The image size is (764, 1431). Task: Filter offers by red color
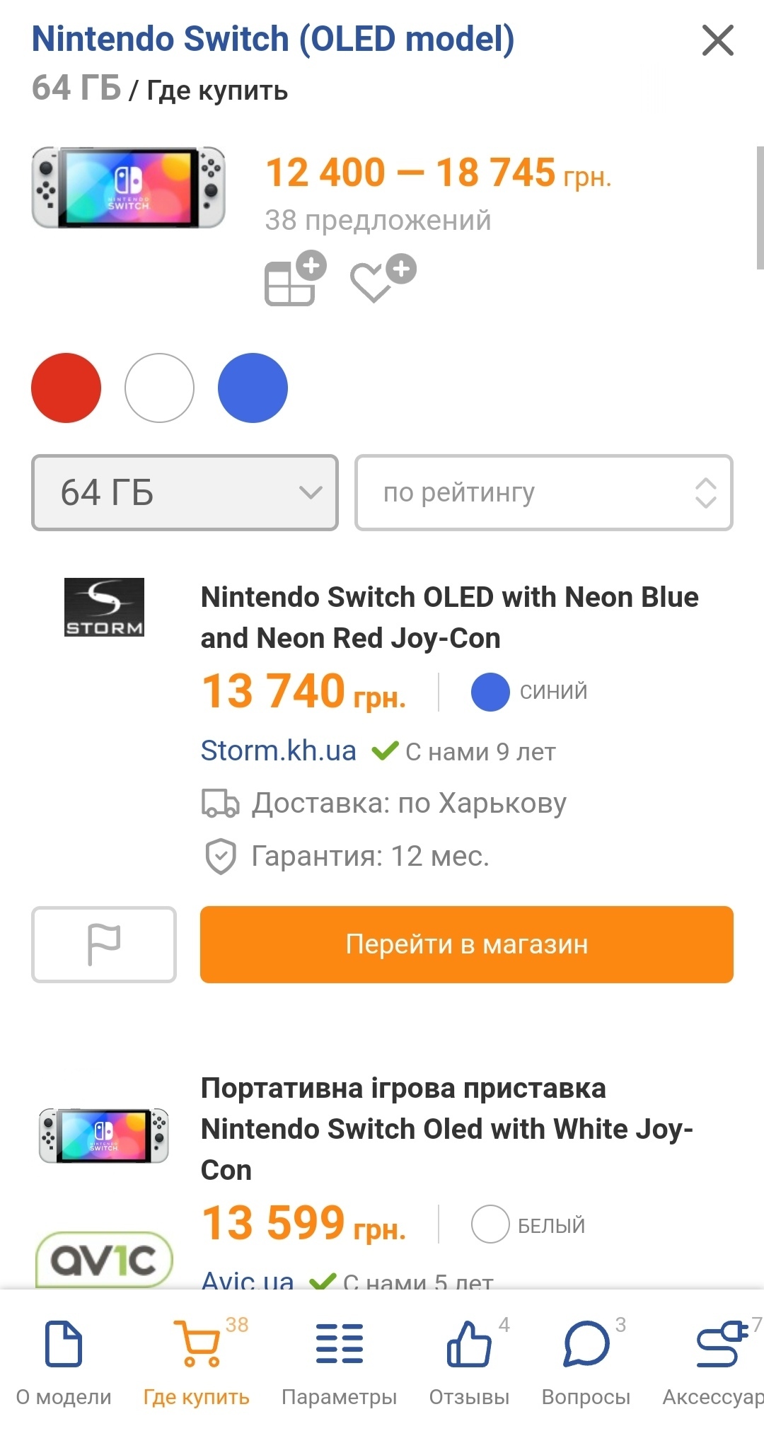[x=66, y=388]
